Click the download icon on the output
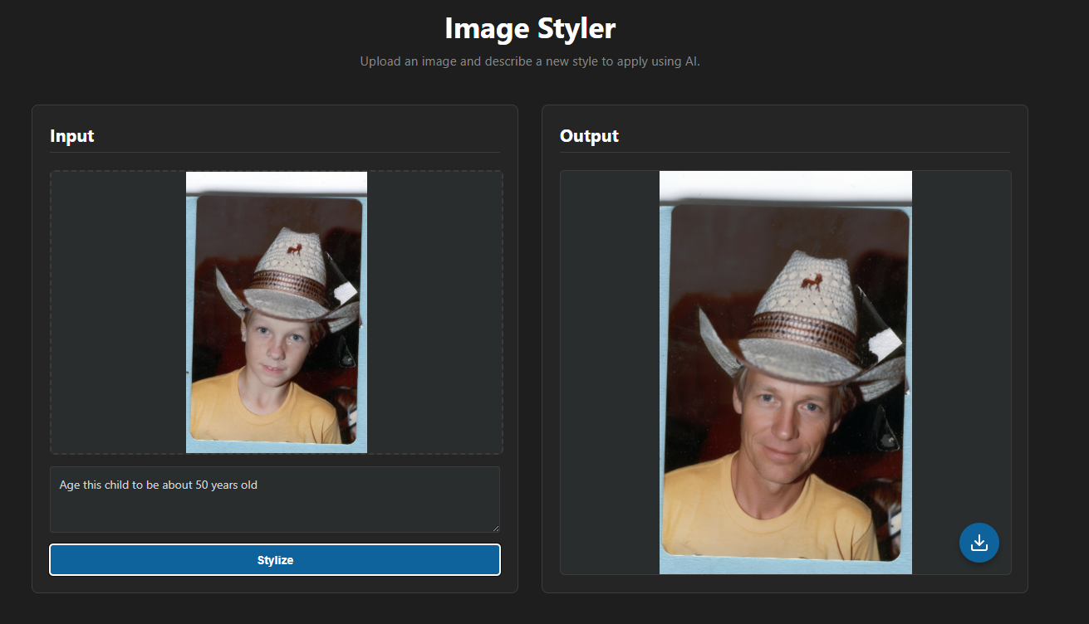Image resolution: width=1089 pixels, height=624 pixels. point(979,543)
